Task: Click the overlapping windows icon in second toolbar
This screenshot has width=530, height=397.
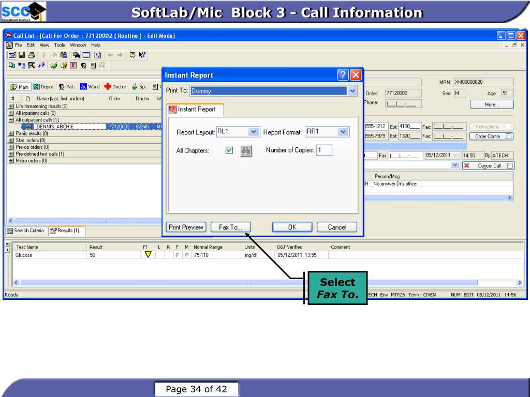Action: pyautogui.click(x=12, y=65)
